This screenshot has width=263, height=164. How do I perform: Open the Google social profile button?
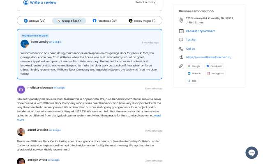[194, 66]
